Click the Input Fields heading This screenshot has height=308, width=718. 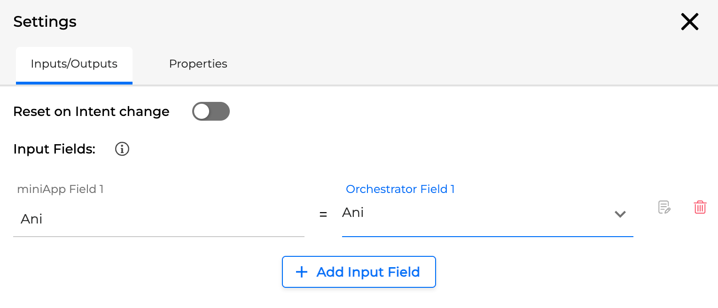coord(55,149)
